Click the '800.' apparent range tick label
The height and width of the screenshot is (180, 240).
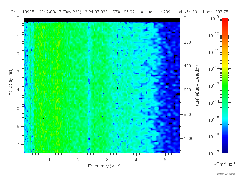click(188, 114)
